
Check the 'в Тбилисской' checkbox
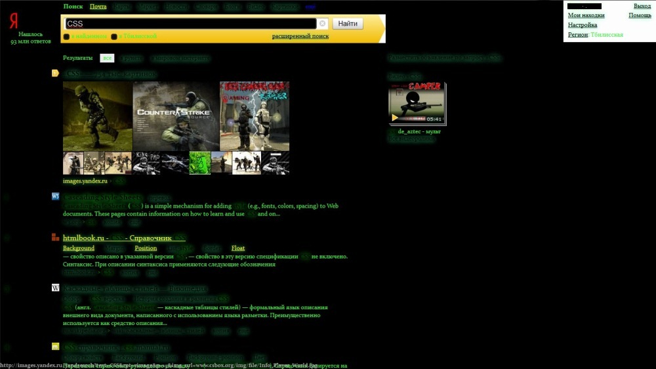click(x=113, y=36)
